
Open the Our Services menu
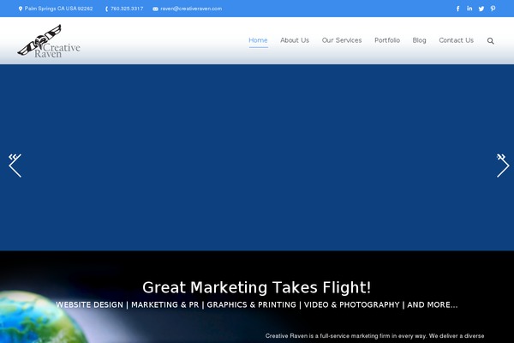(x=342, y=40)
